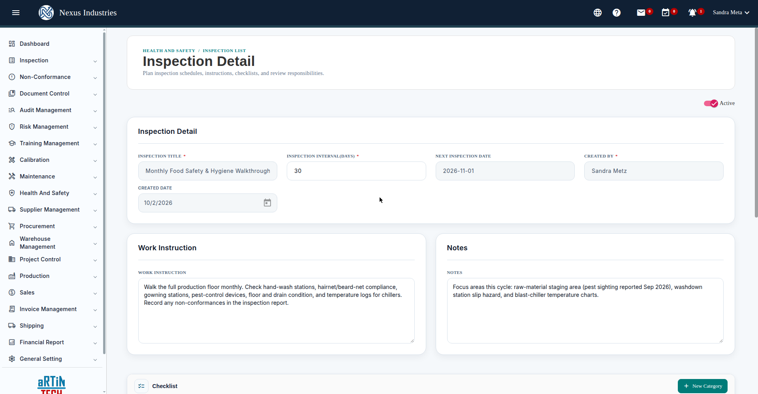Click the Dashboard sidebar icon
The image size is (758, 394).
(12, 44)
